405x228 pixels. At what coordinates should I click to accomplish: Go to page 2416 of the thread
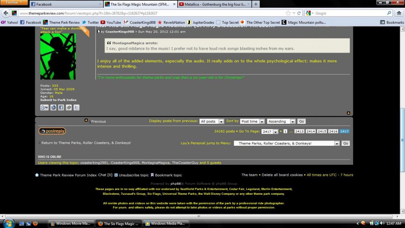click(333, 132)
